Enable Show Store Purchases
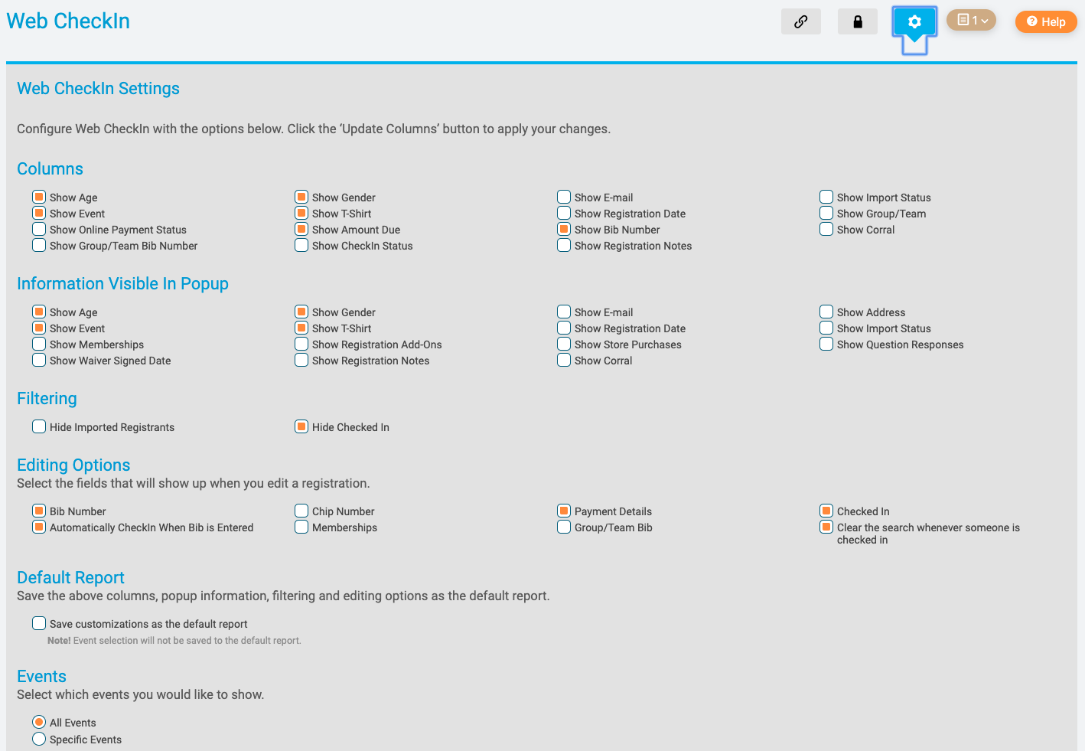 tap(564, 344)
